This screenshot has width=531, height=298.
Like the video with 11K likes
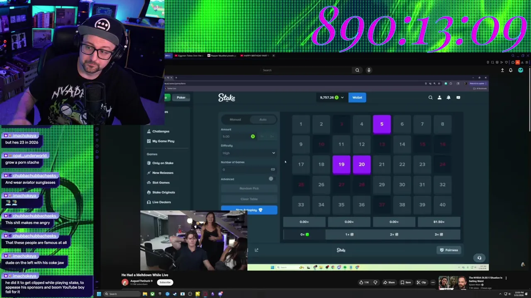[364, 282]
